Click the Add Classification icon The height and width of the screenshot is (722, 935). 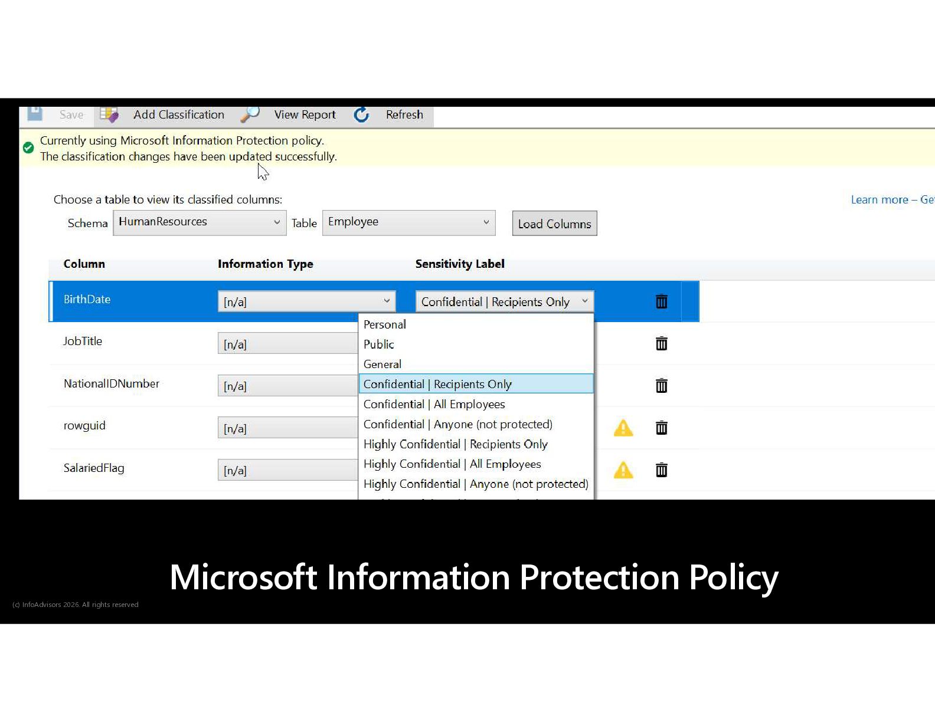[109, 114]
